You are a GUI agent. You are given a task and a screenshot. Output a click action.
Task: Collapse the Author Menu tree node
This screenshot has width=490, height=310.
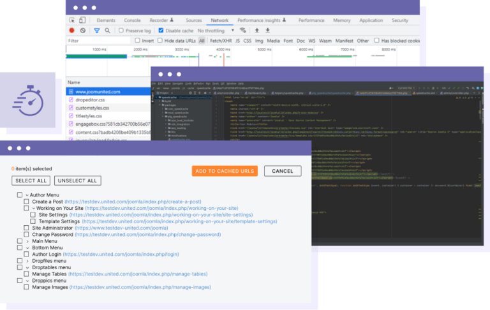(27, 194)
